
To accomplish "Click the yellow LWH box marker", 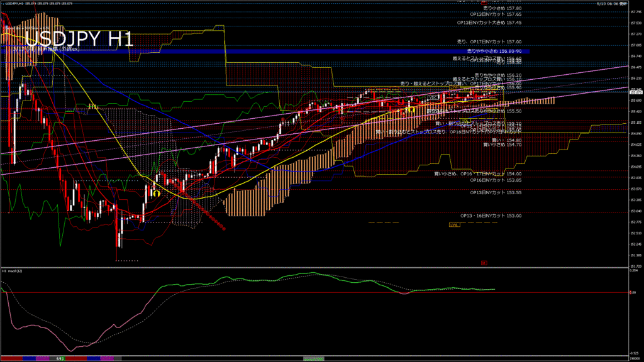I will pos(454,87).
